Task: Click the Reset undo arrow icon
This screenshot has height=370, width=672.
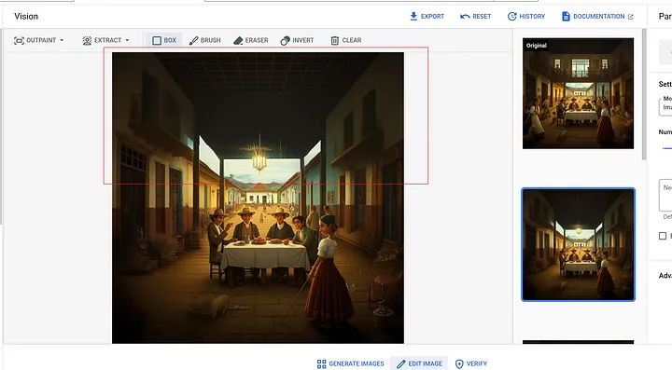Action: click(465, 16)
